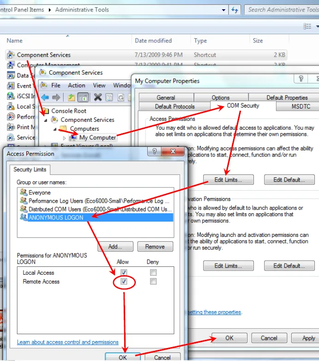The image size is (319, 361).
Task: Switch to the Options tab
Action: (x=221, y=97)
